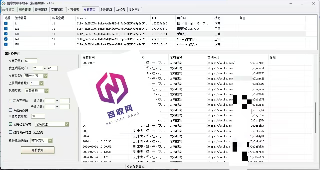Open the 上传图片张数 dropdown
This screenshot has height=170, width=320.
(41, 83)
